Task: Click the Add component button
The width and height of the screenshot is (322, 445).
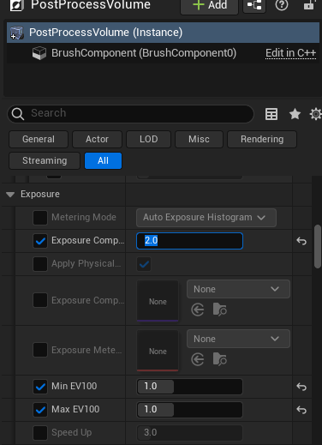Action: (x=209, y=6)
